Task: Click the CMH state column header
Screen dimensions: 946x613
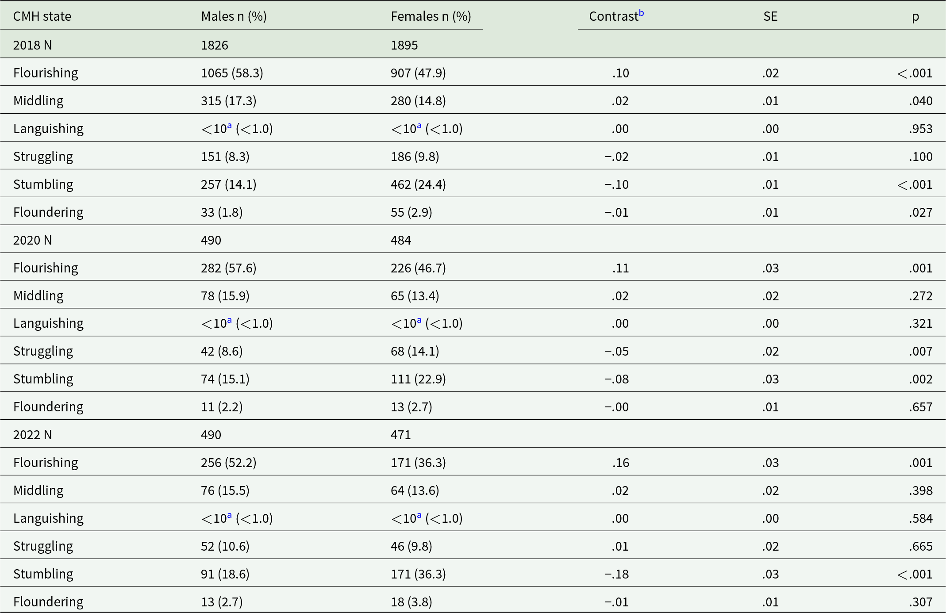Action: (42, 16)
